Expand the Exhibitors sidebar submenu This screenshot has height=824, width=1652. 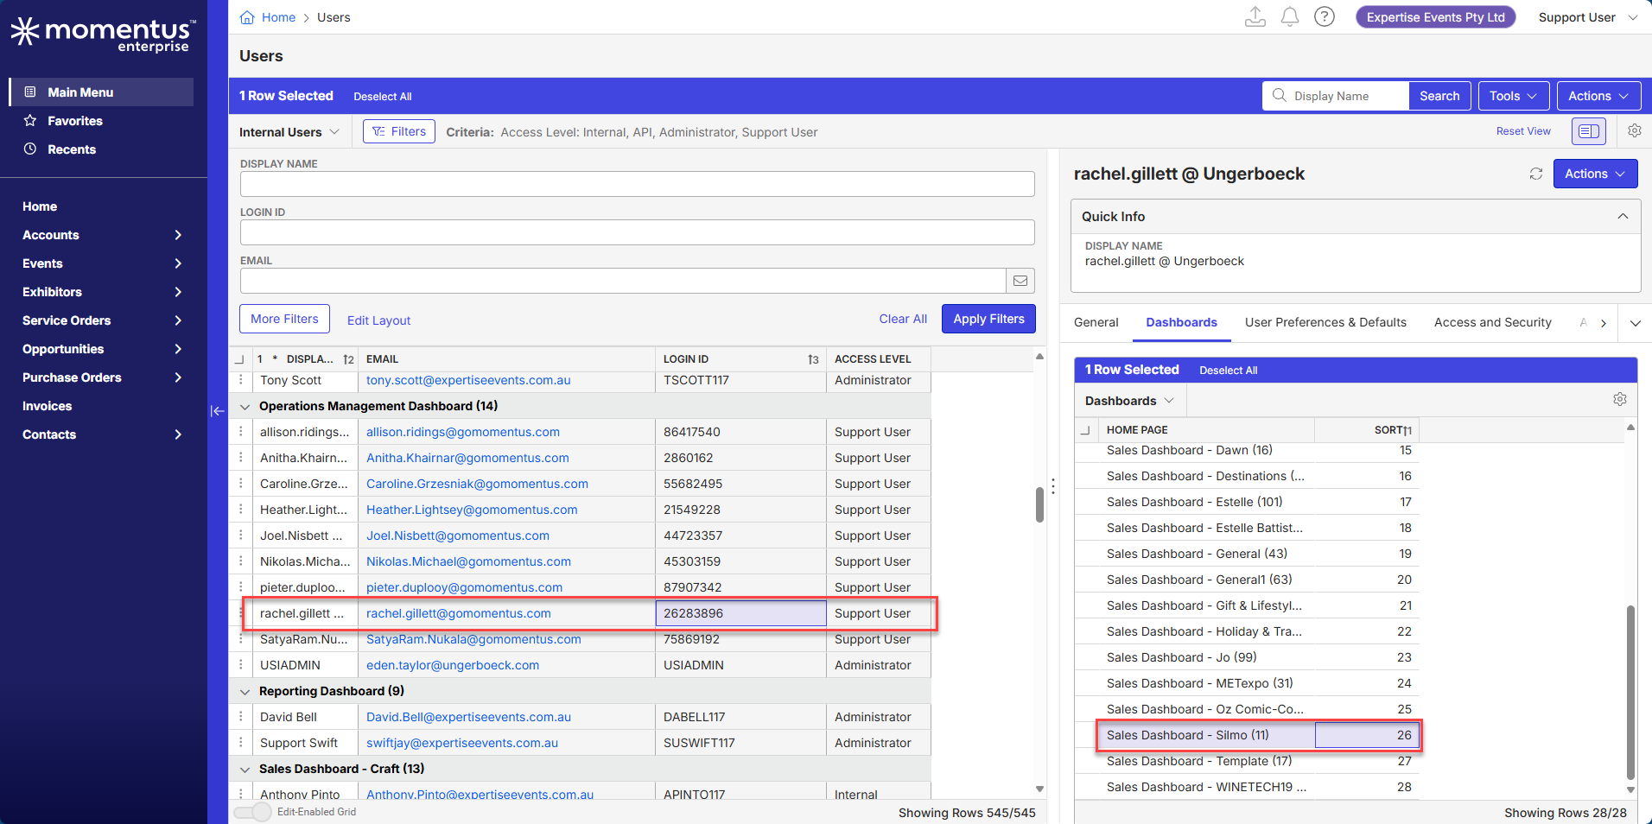pos(178,292)
